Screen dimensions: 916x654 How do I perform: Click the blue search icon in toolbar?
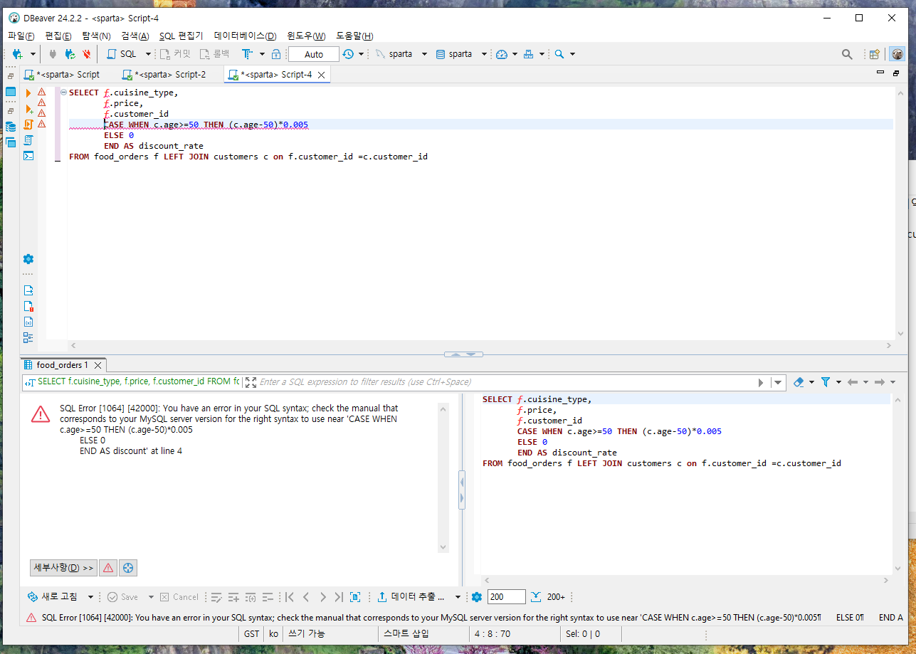point(559,54)
